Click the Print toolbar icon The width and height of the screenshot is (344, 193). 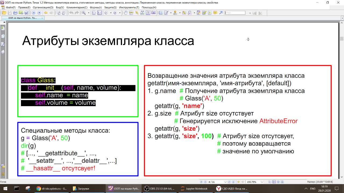pyautogui.click(x=15, y=13)
